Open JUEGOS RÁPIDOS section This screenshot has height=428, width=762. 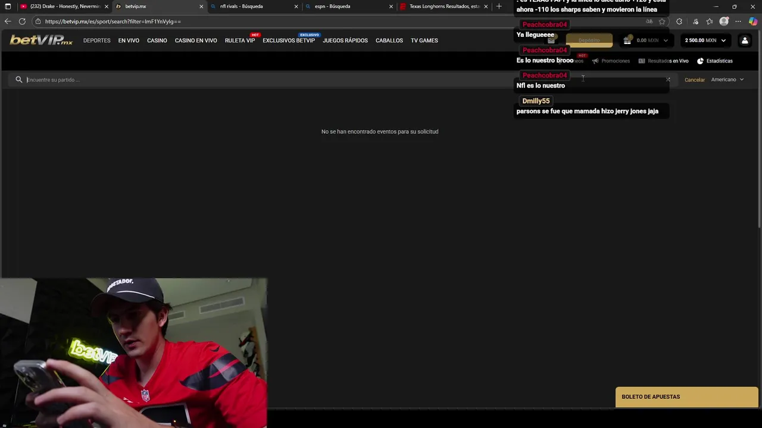pyautogui.click(x=345, y=40)
